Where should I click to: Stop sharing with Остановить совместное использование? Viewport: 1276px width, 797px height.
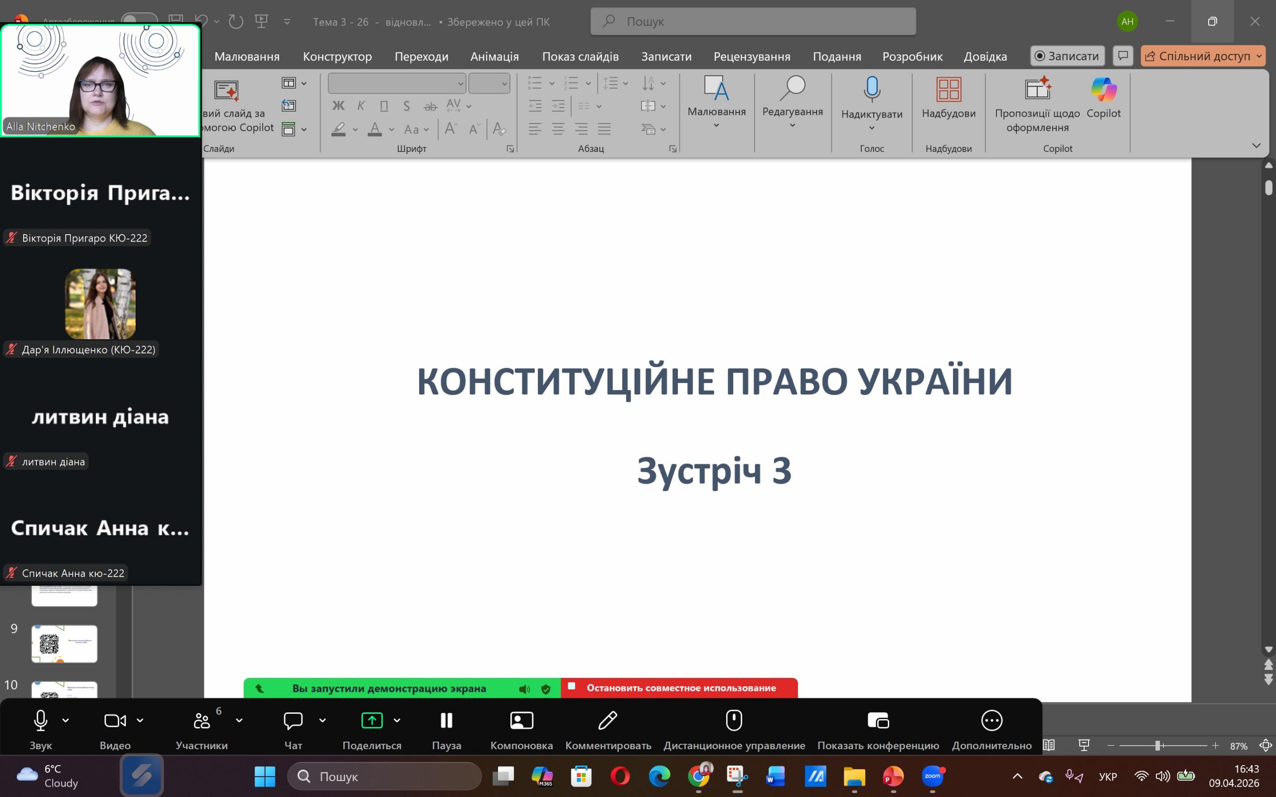pos(679,688)
